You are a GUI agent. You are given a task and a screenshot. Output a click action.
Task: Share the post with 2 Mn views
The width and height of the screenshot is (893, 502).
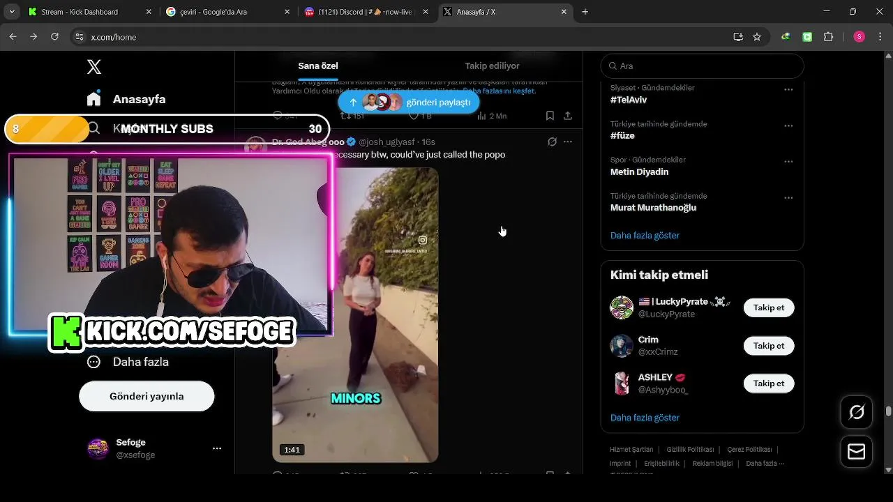pyautogui.click(x=568, y=116)
